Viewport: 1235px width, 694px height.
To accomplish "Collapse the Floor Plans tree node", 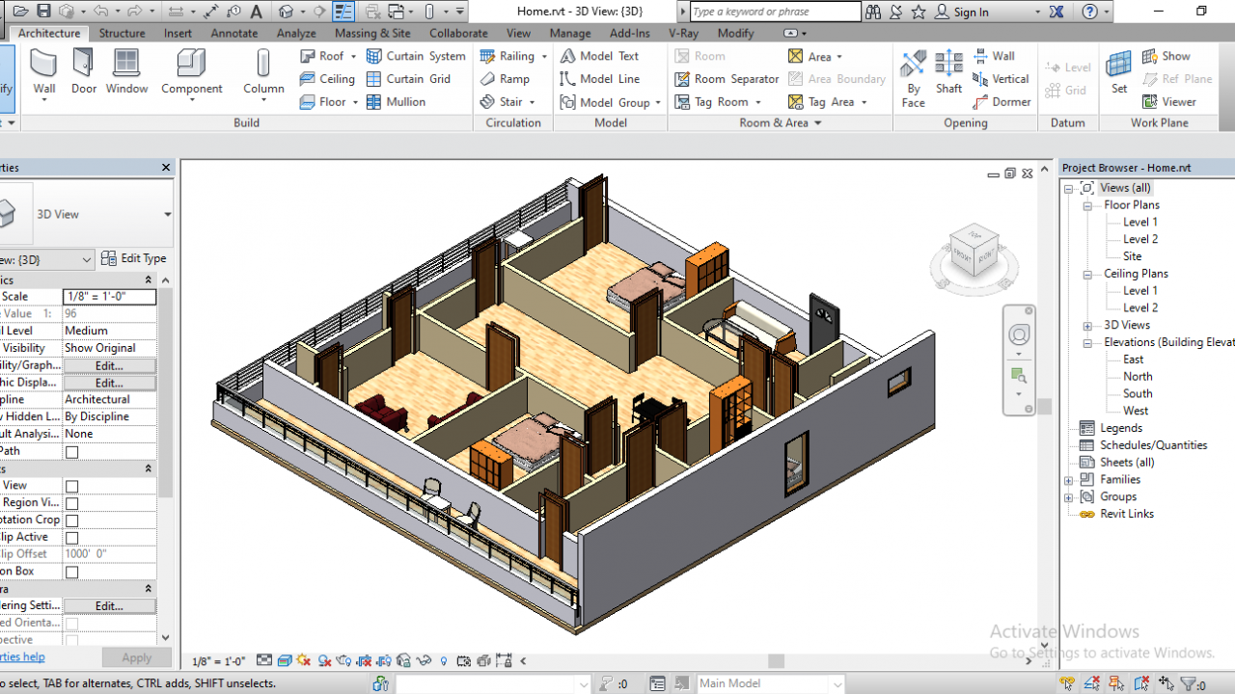I will (x=1087, y=205).
